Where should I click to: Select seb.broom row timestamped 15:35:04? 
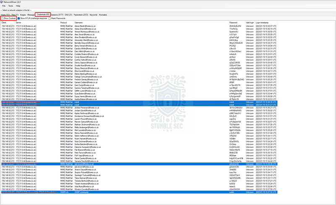[139, 167]
